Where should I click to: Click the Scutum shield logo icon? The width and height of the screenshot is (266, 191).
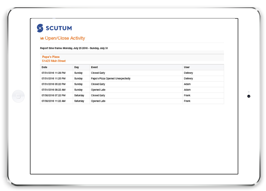40,28
